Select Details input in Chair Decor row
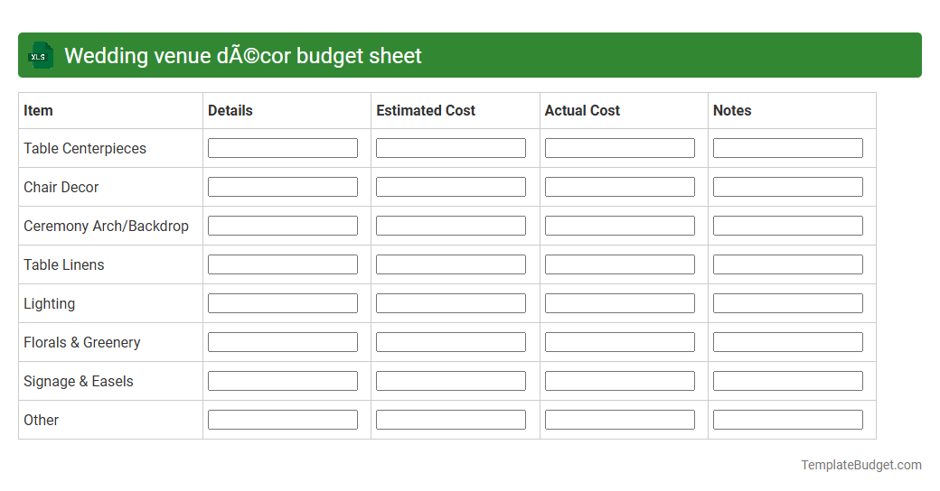Image resolution: width=940 pixels, height=491 pixels. click(x=283, y=187)
